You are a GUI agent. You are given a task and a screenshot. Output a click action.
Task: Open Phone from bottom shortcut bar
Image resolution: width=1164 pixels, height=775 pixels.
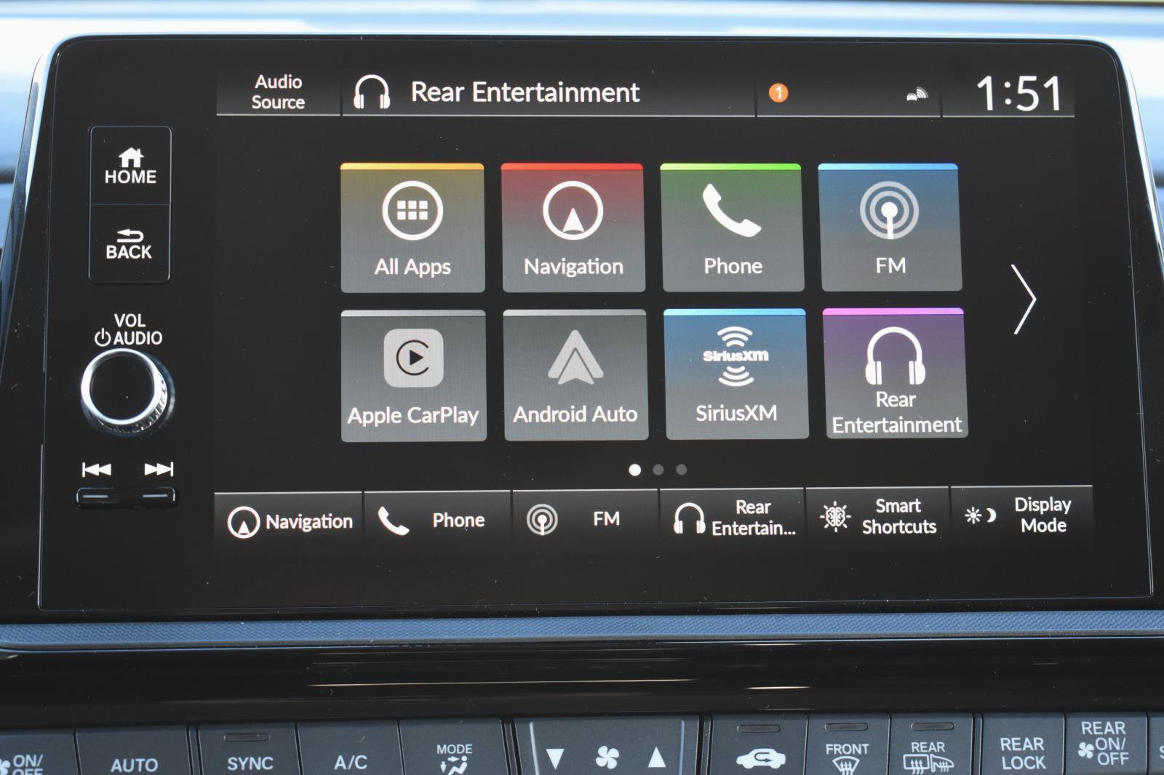(438, 519)
